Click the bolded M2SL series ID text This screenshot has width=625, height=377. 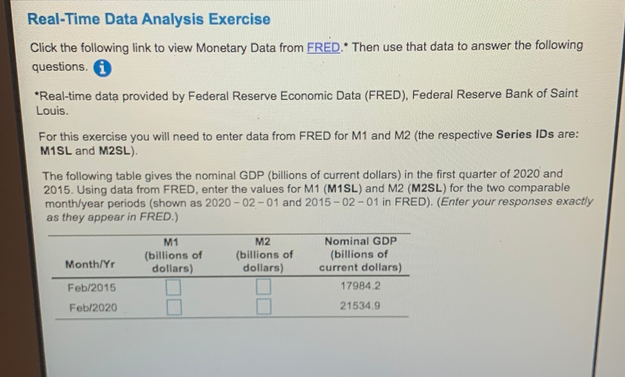tap(115, 151)
